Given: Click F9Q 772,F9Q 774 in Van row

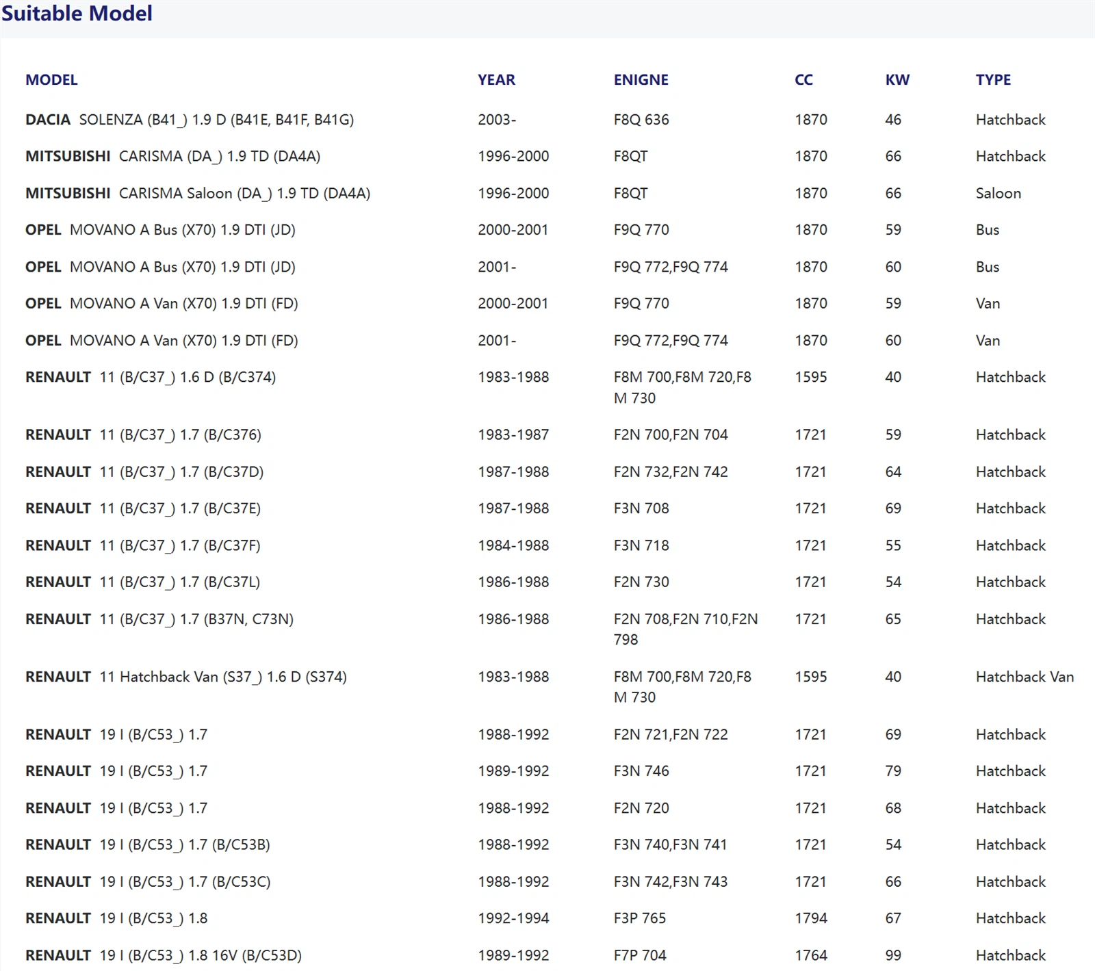Looking at the screenshot, I should (x=671, y=340).
